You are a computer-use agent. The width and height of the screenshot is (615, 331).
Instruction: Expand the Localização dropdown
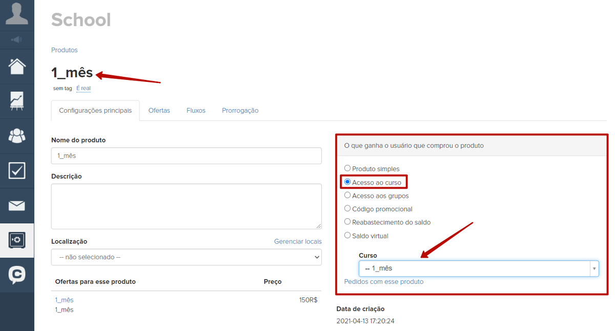pos(186,257)
